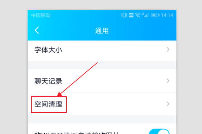
Task: Open 空间清理 chevron arrow
Action: tap(168, 104)
